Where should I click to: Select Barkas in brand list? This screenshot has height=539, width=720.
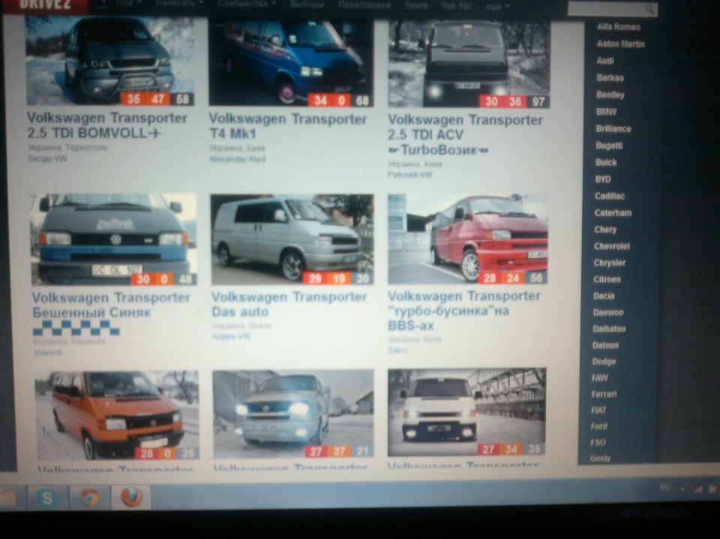click(x=610, y=78)
